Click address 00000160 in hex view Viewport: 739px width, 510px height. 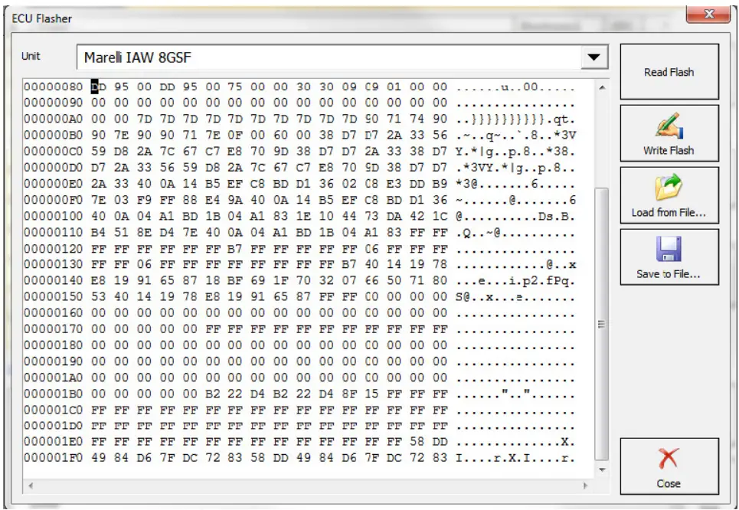54,313
